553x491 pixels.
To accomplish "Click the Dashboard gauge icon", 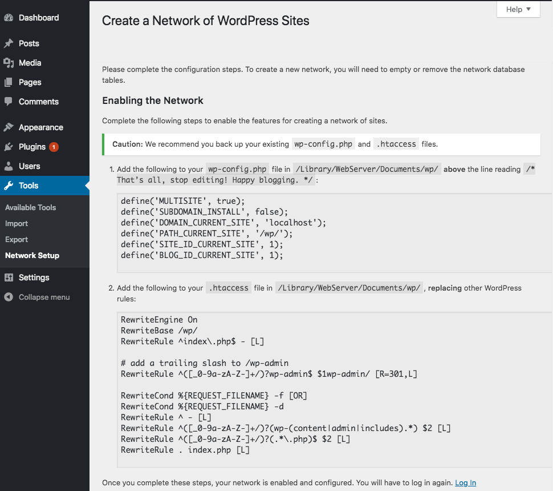I will pyautogui.click(x=9, y=18).
